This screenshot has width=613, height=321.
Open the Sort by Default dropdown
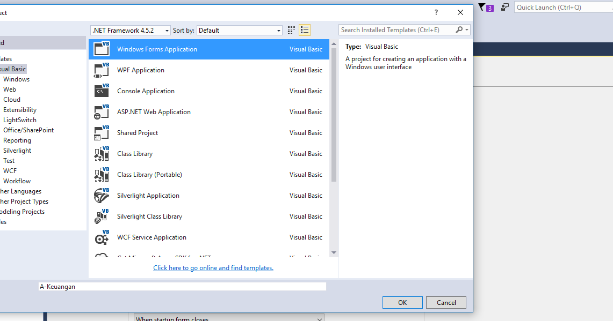[239, 30]
